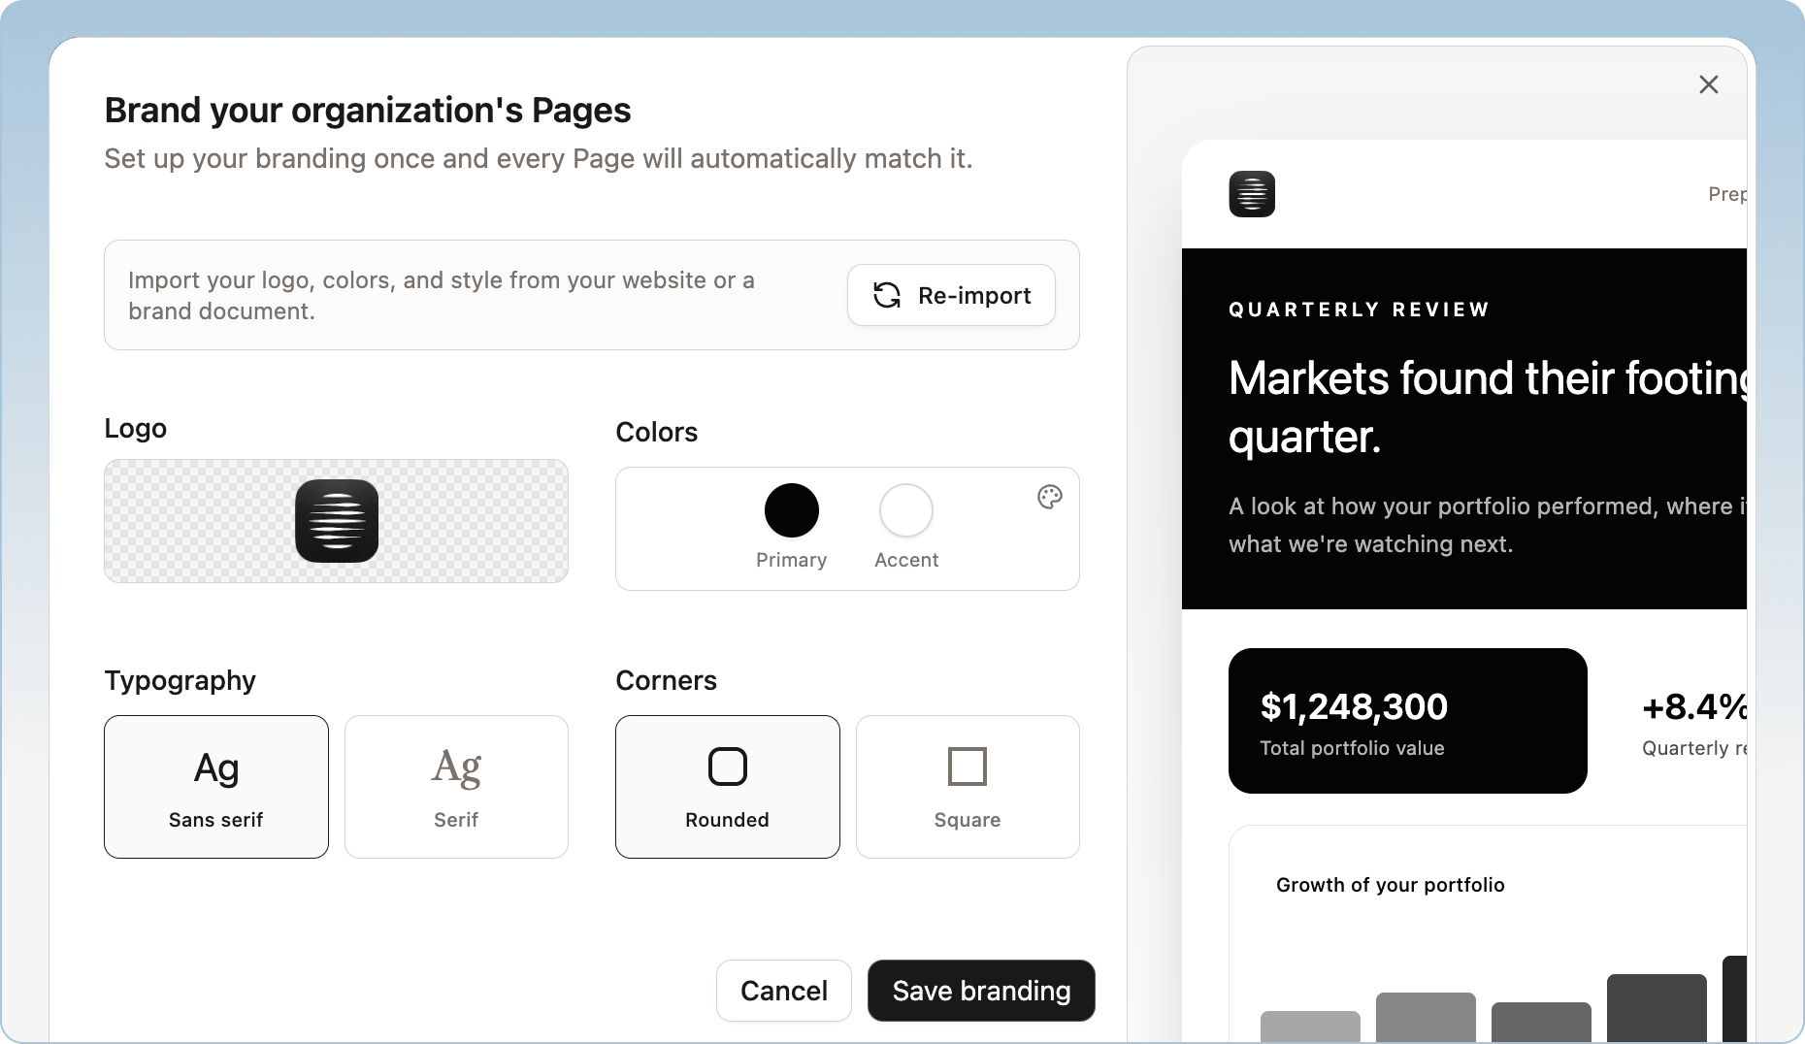The image size is (1805, 1044).
Task: Click 'Total portfolio value' caption
Action: coord(1352,748)
